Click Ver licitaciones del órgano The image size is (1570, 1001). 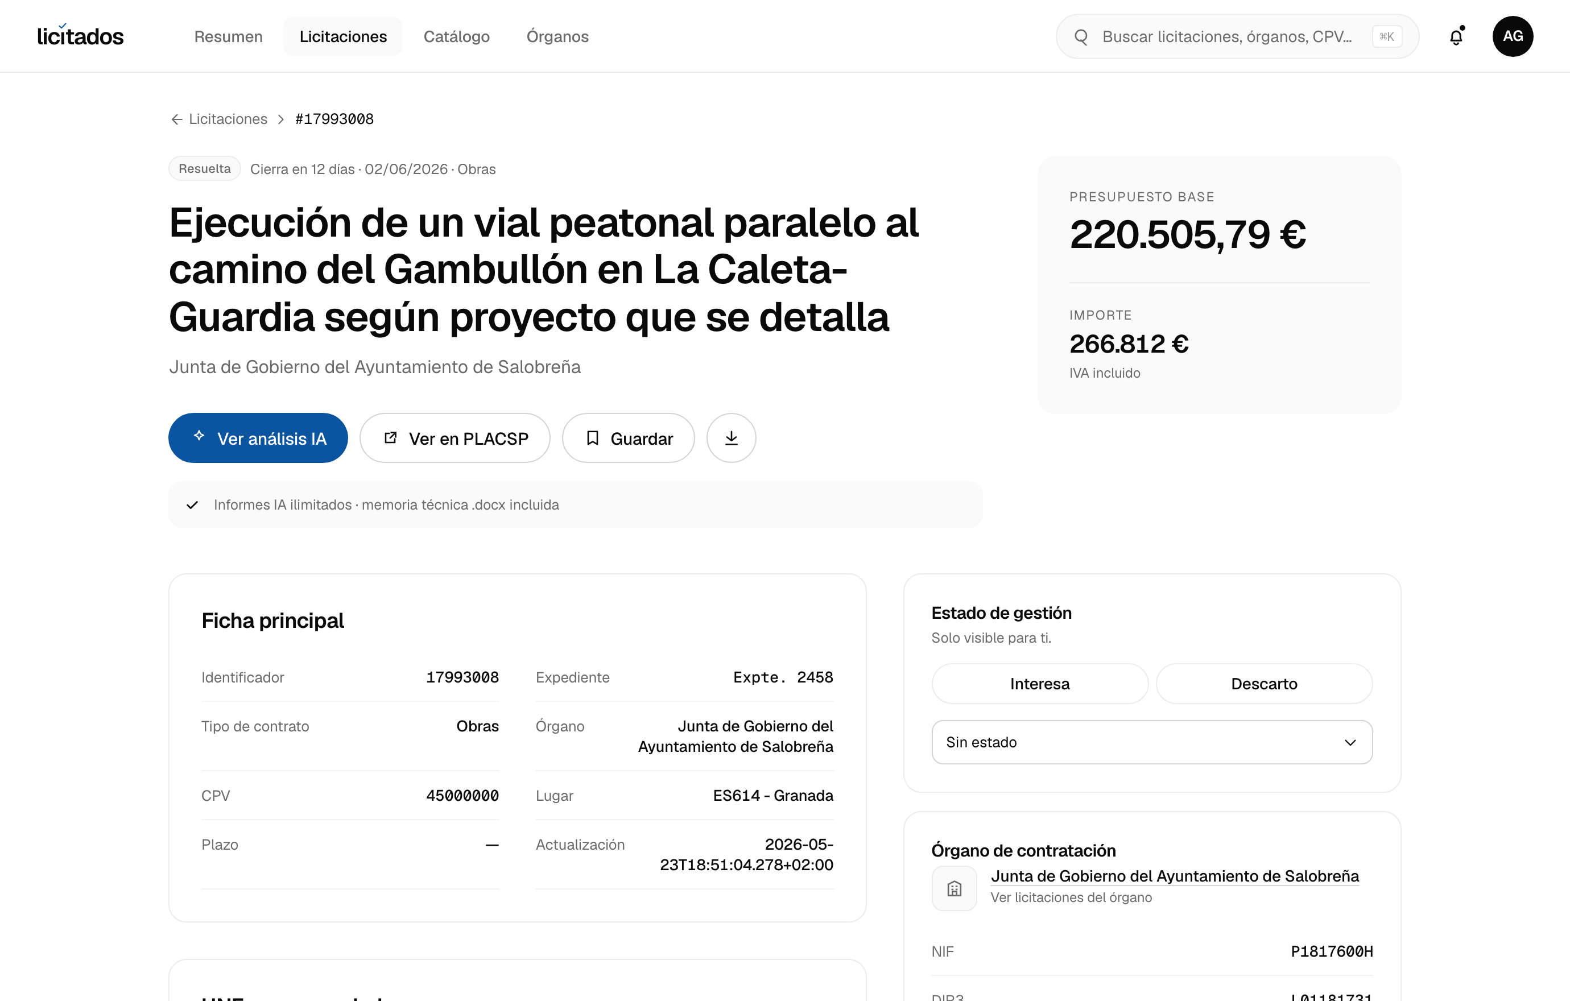[x=1071, y=897]
